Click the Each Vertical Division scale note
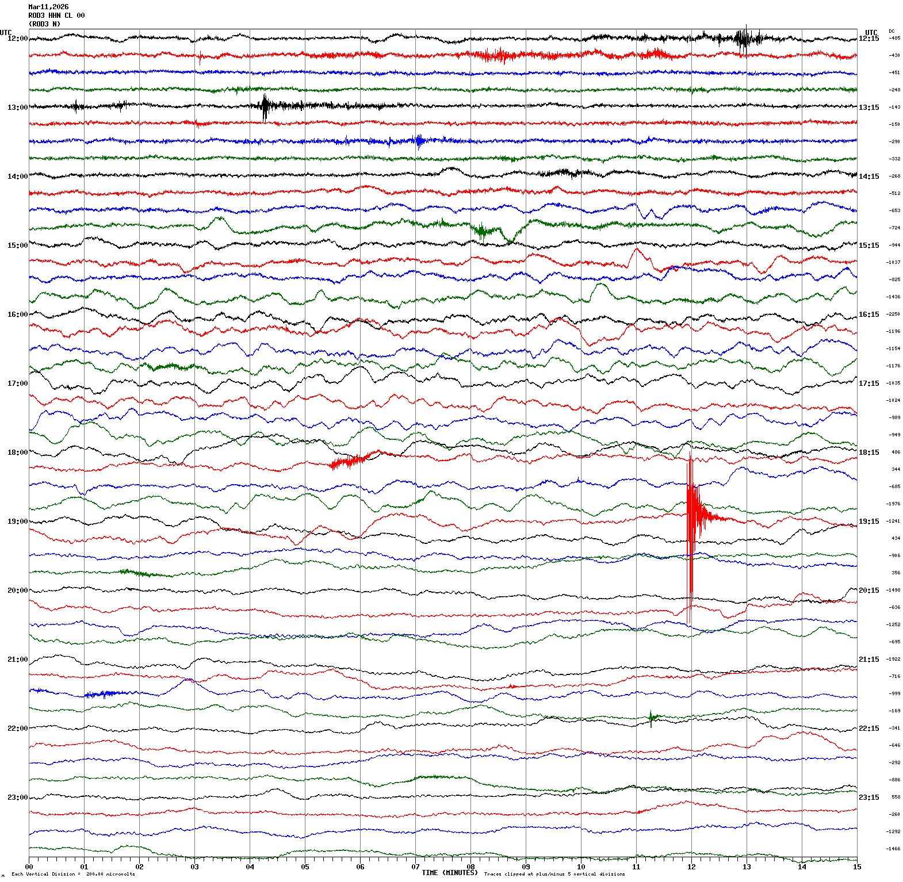 click(x=73, y=875)
